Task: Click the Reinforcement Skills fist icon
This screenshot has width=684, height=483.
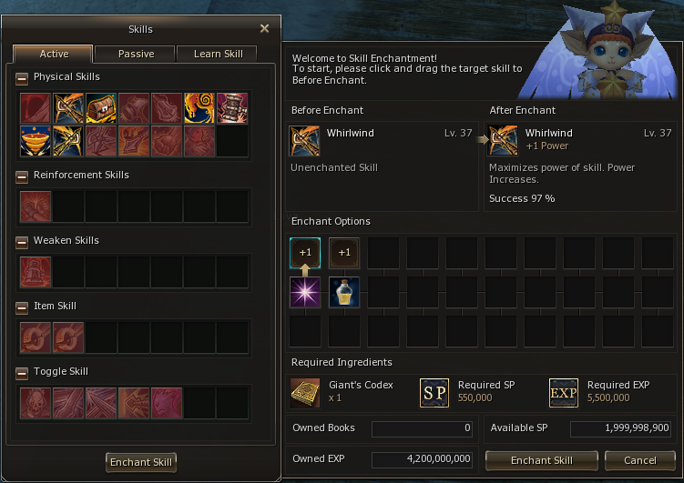Action: (36, 206)
